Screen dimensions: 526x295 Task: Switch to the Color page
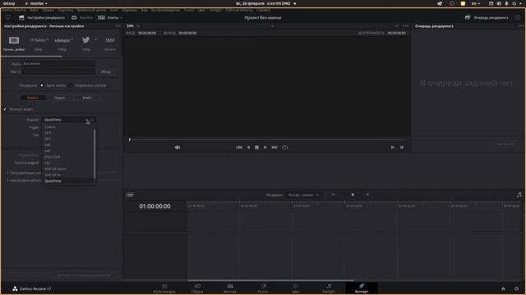click(296, 288)
